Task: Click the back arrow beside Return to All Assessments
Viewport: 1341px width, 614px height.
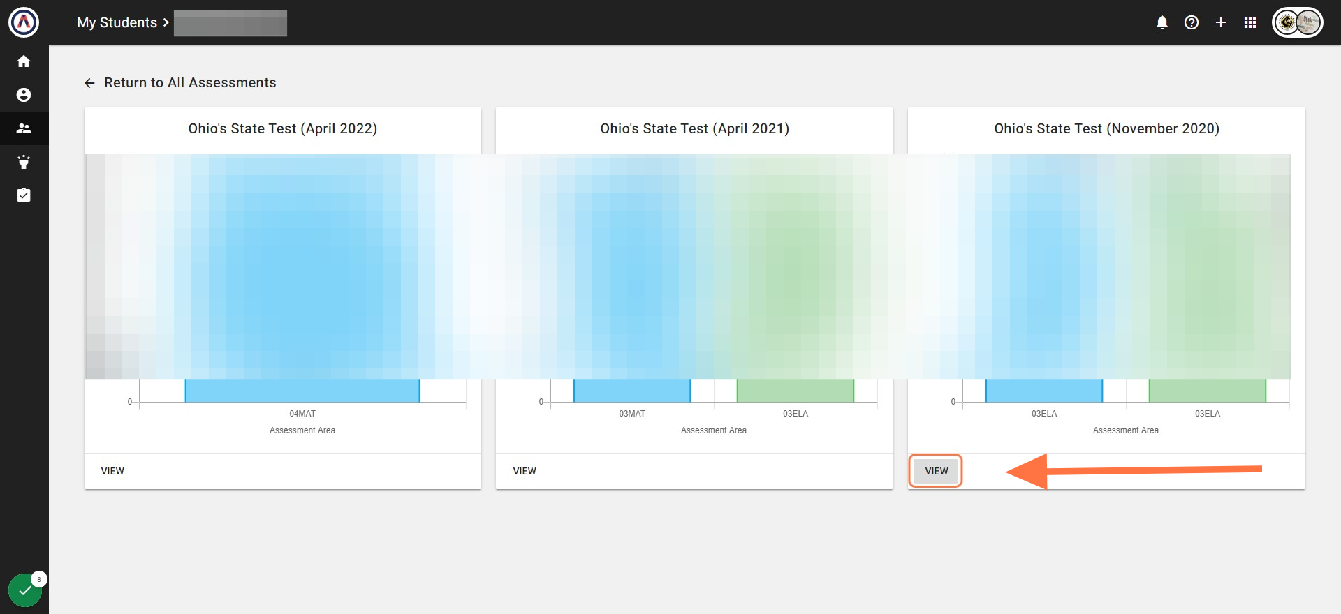Action: (x=89, y=83)
